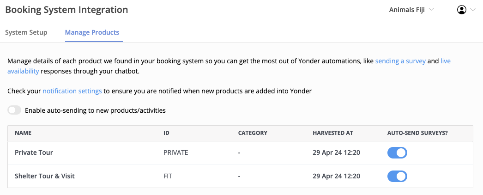Screen dimensions: 483x195
Task: Switch to the System Setup tab
Action: coord(26,32)
